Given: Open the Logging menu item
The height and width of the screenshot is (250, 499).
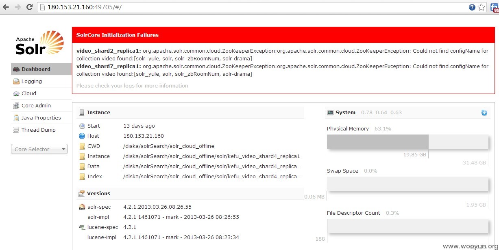Looking at the screenshot, I should [41, 81].
